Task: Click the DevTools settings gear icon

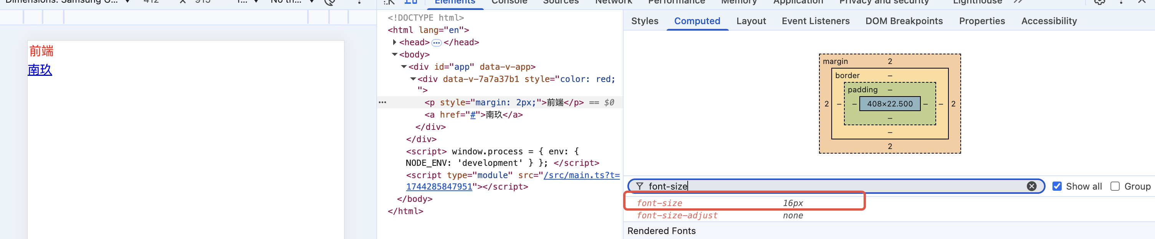Action: pyautogui.click(x=1099, y=2)
